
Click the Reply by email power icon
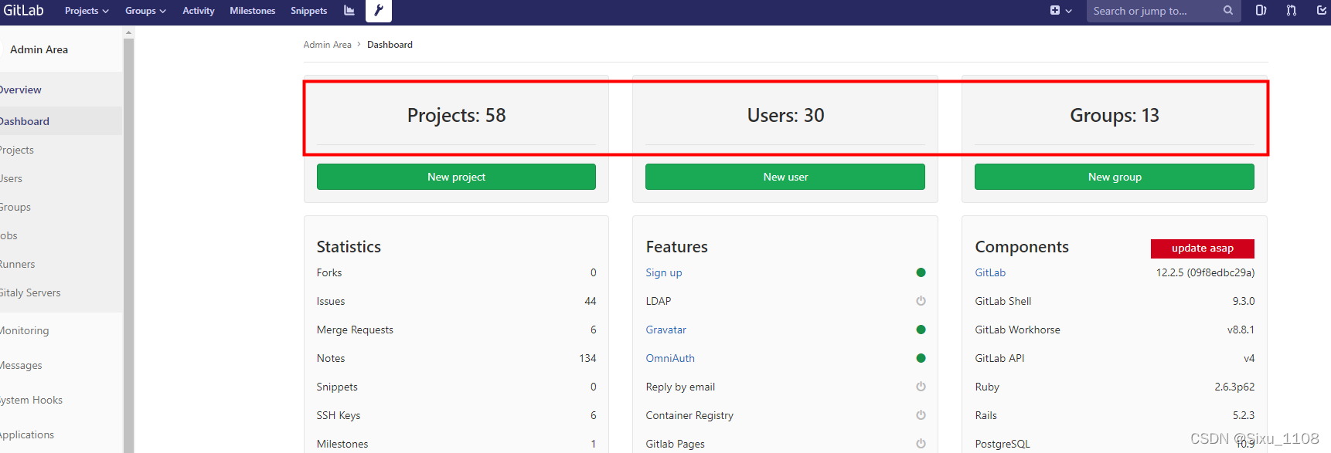click(x=921, y=387)
